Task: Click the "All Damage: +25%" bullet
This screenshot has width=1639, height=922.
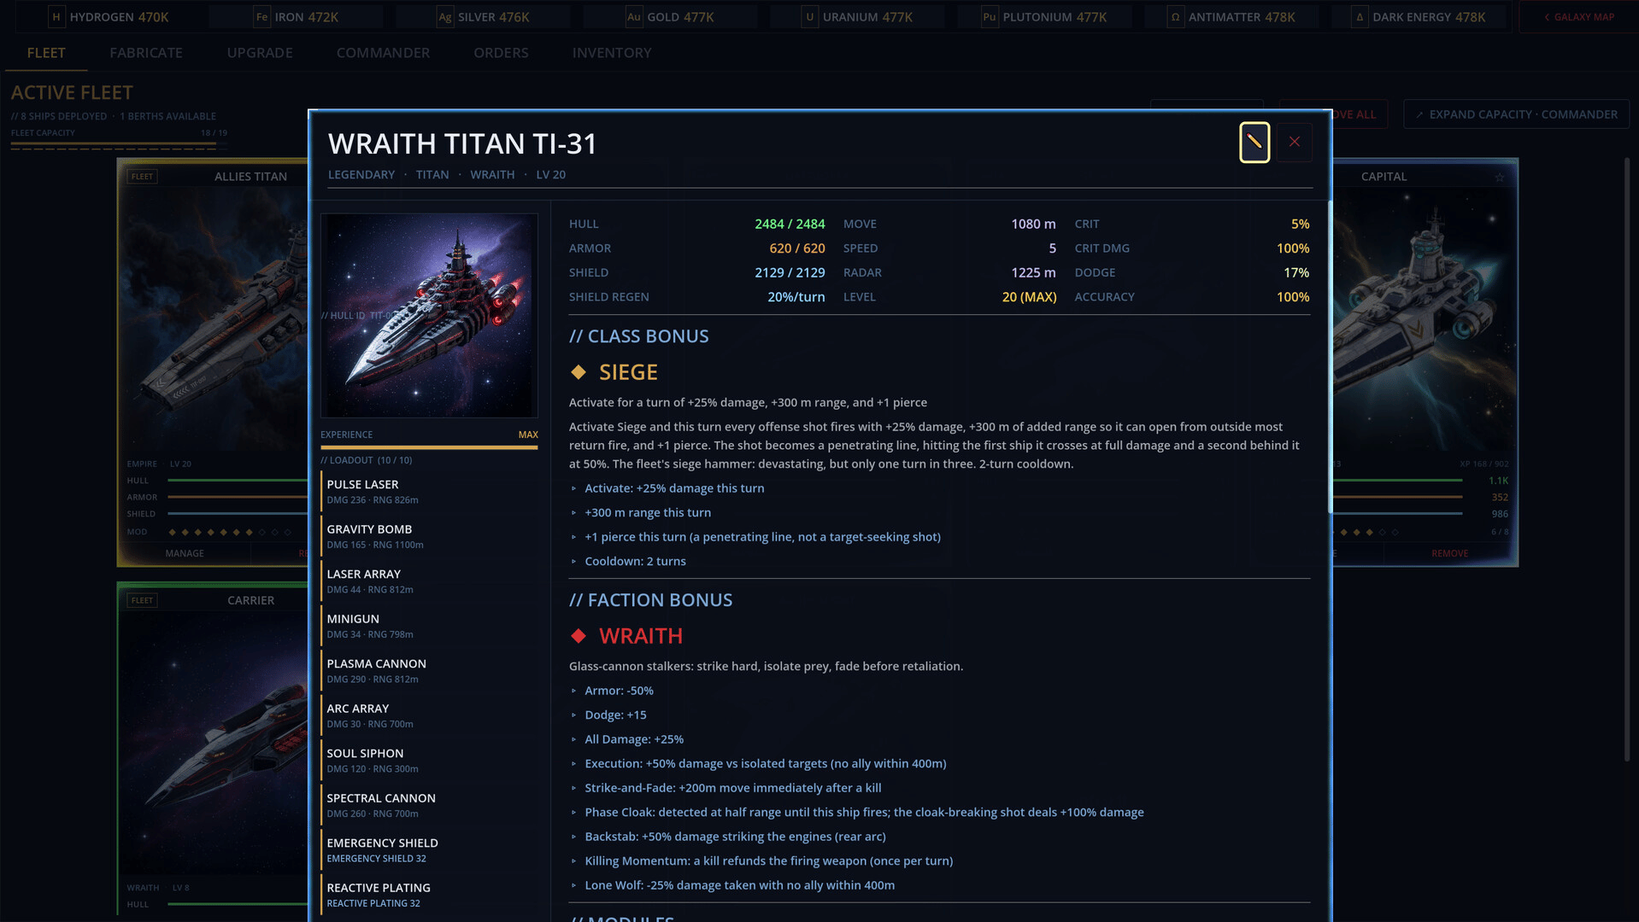Action: [634, 739]
